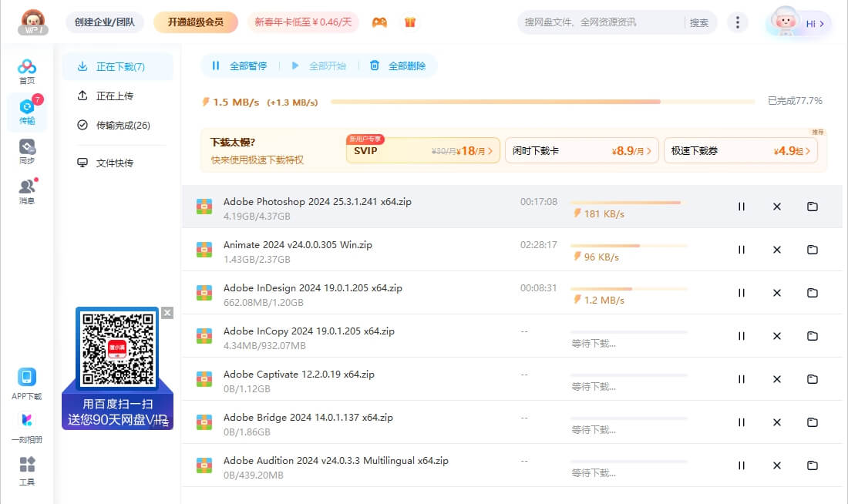848x504 pixels.
Task: Open folder for Adobe Photoshop 2024 download
Action: pos(813,207)
